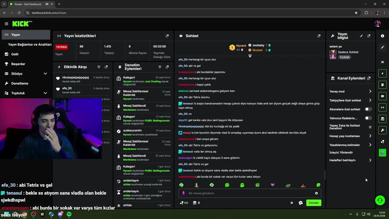Pop out the Yayın İstatistikleri panel

point(167,36)
